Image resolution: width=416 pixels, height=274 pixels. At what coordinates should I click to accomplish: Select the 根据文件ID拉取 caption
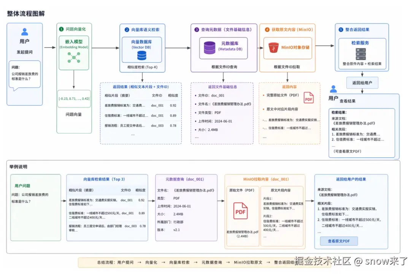point(287,67)
